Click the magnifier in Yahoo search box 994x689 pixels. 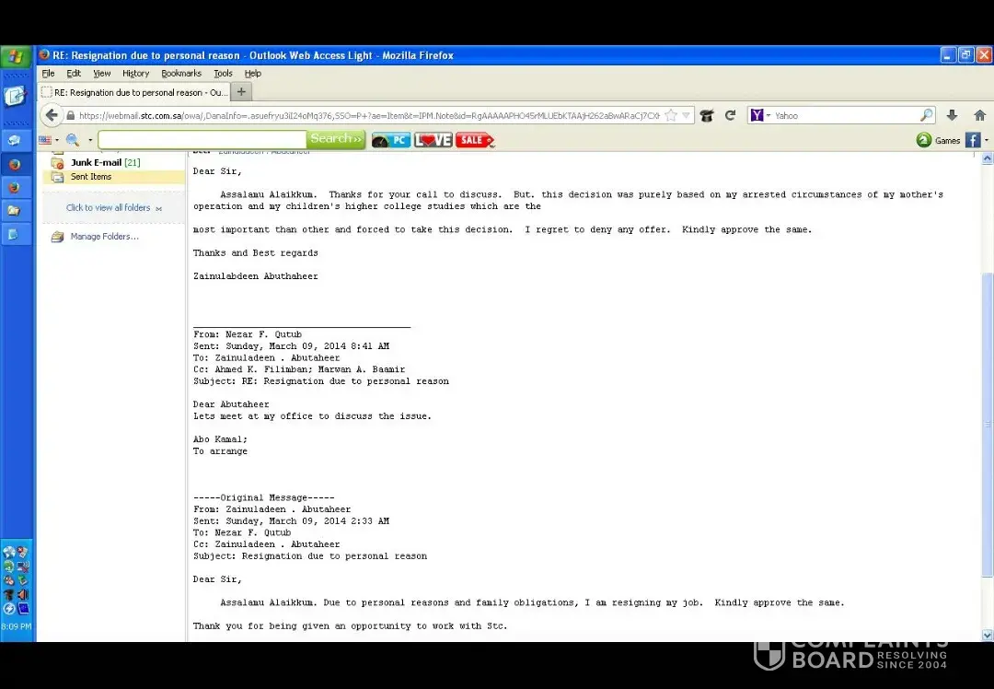coord(926,115)
